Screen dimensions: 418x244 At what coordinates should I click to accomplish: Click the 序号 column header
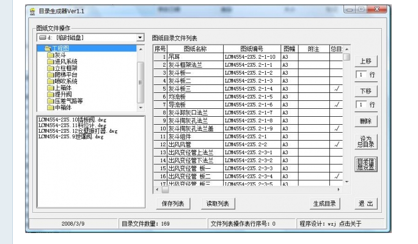point(160,49)
